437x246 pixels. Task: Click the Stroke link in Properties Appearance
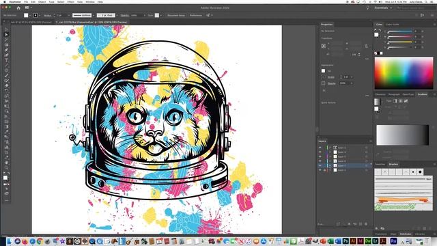click(330, 77)
